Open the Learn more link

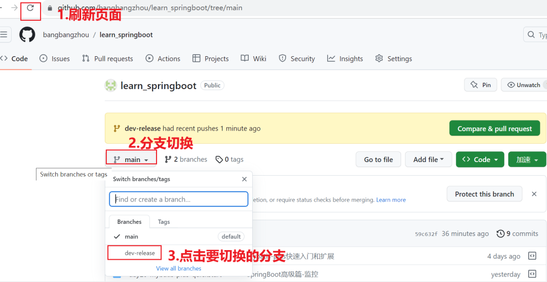(x=391, y=200)
